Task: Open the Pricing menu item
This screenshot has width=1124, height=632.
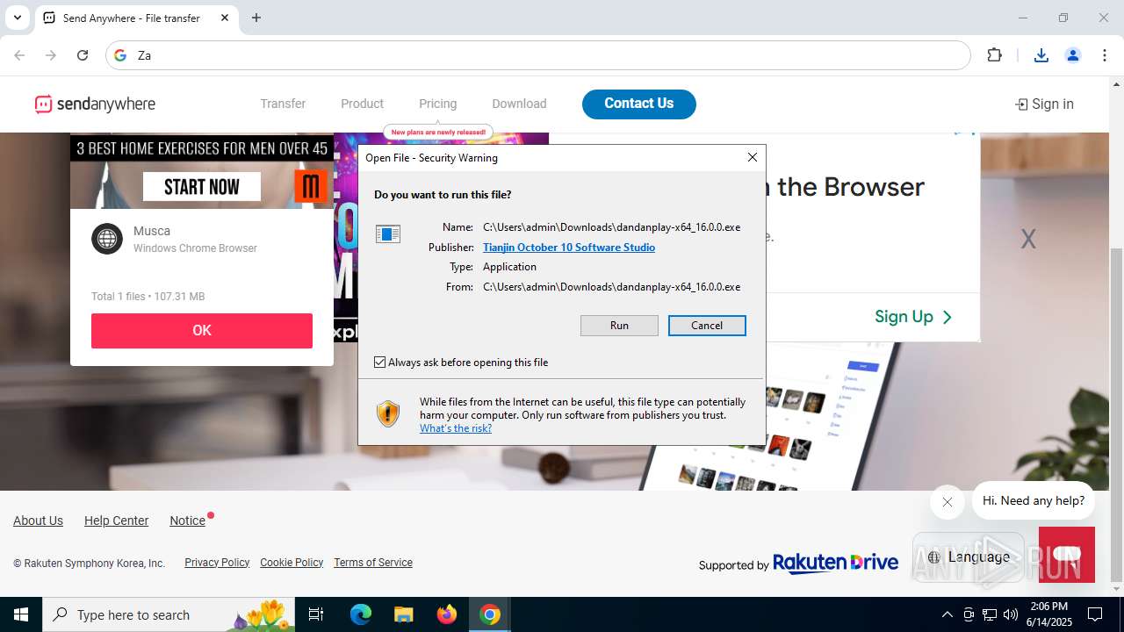Action: (x=437, y=104)
